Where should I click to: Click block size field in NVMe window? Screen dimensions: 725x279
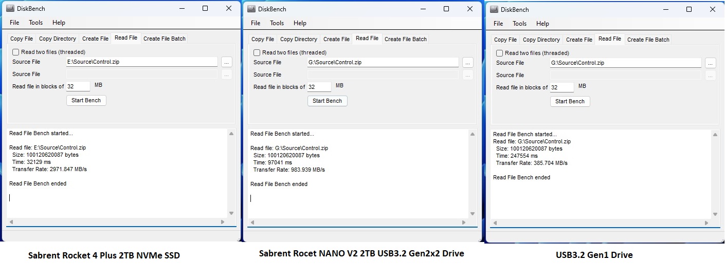point(78,86)
